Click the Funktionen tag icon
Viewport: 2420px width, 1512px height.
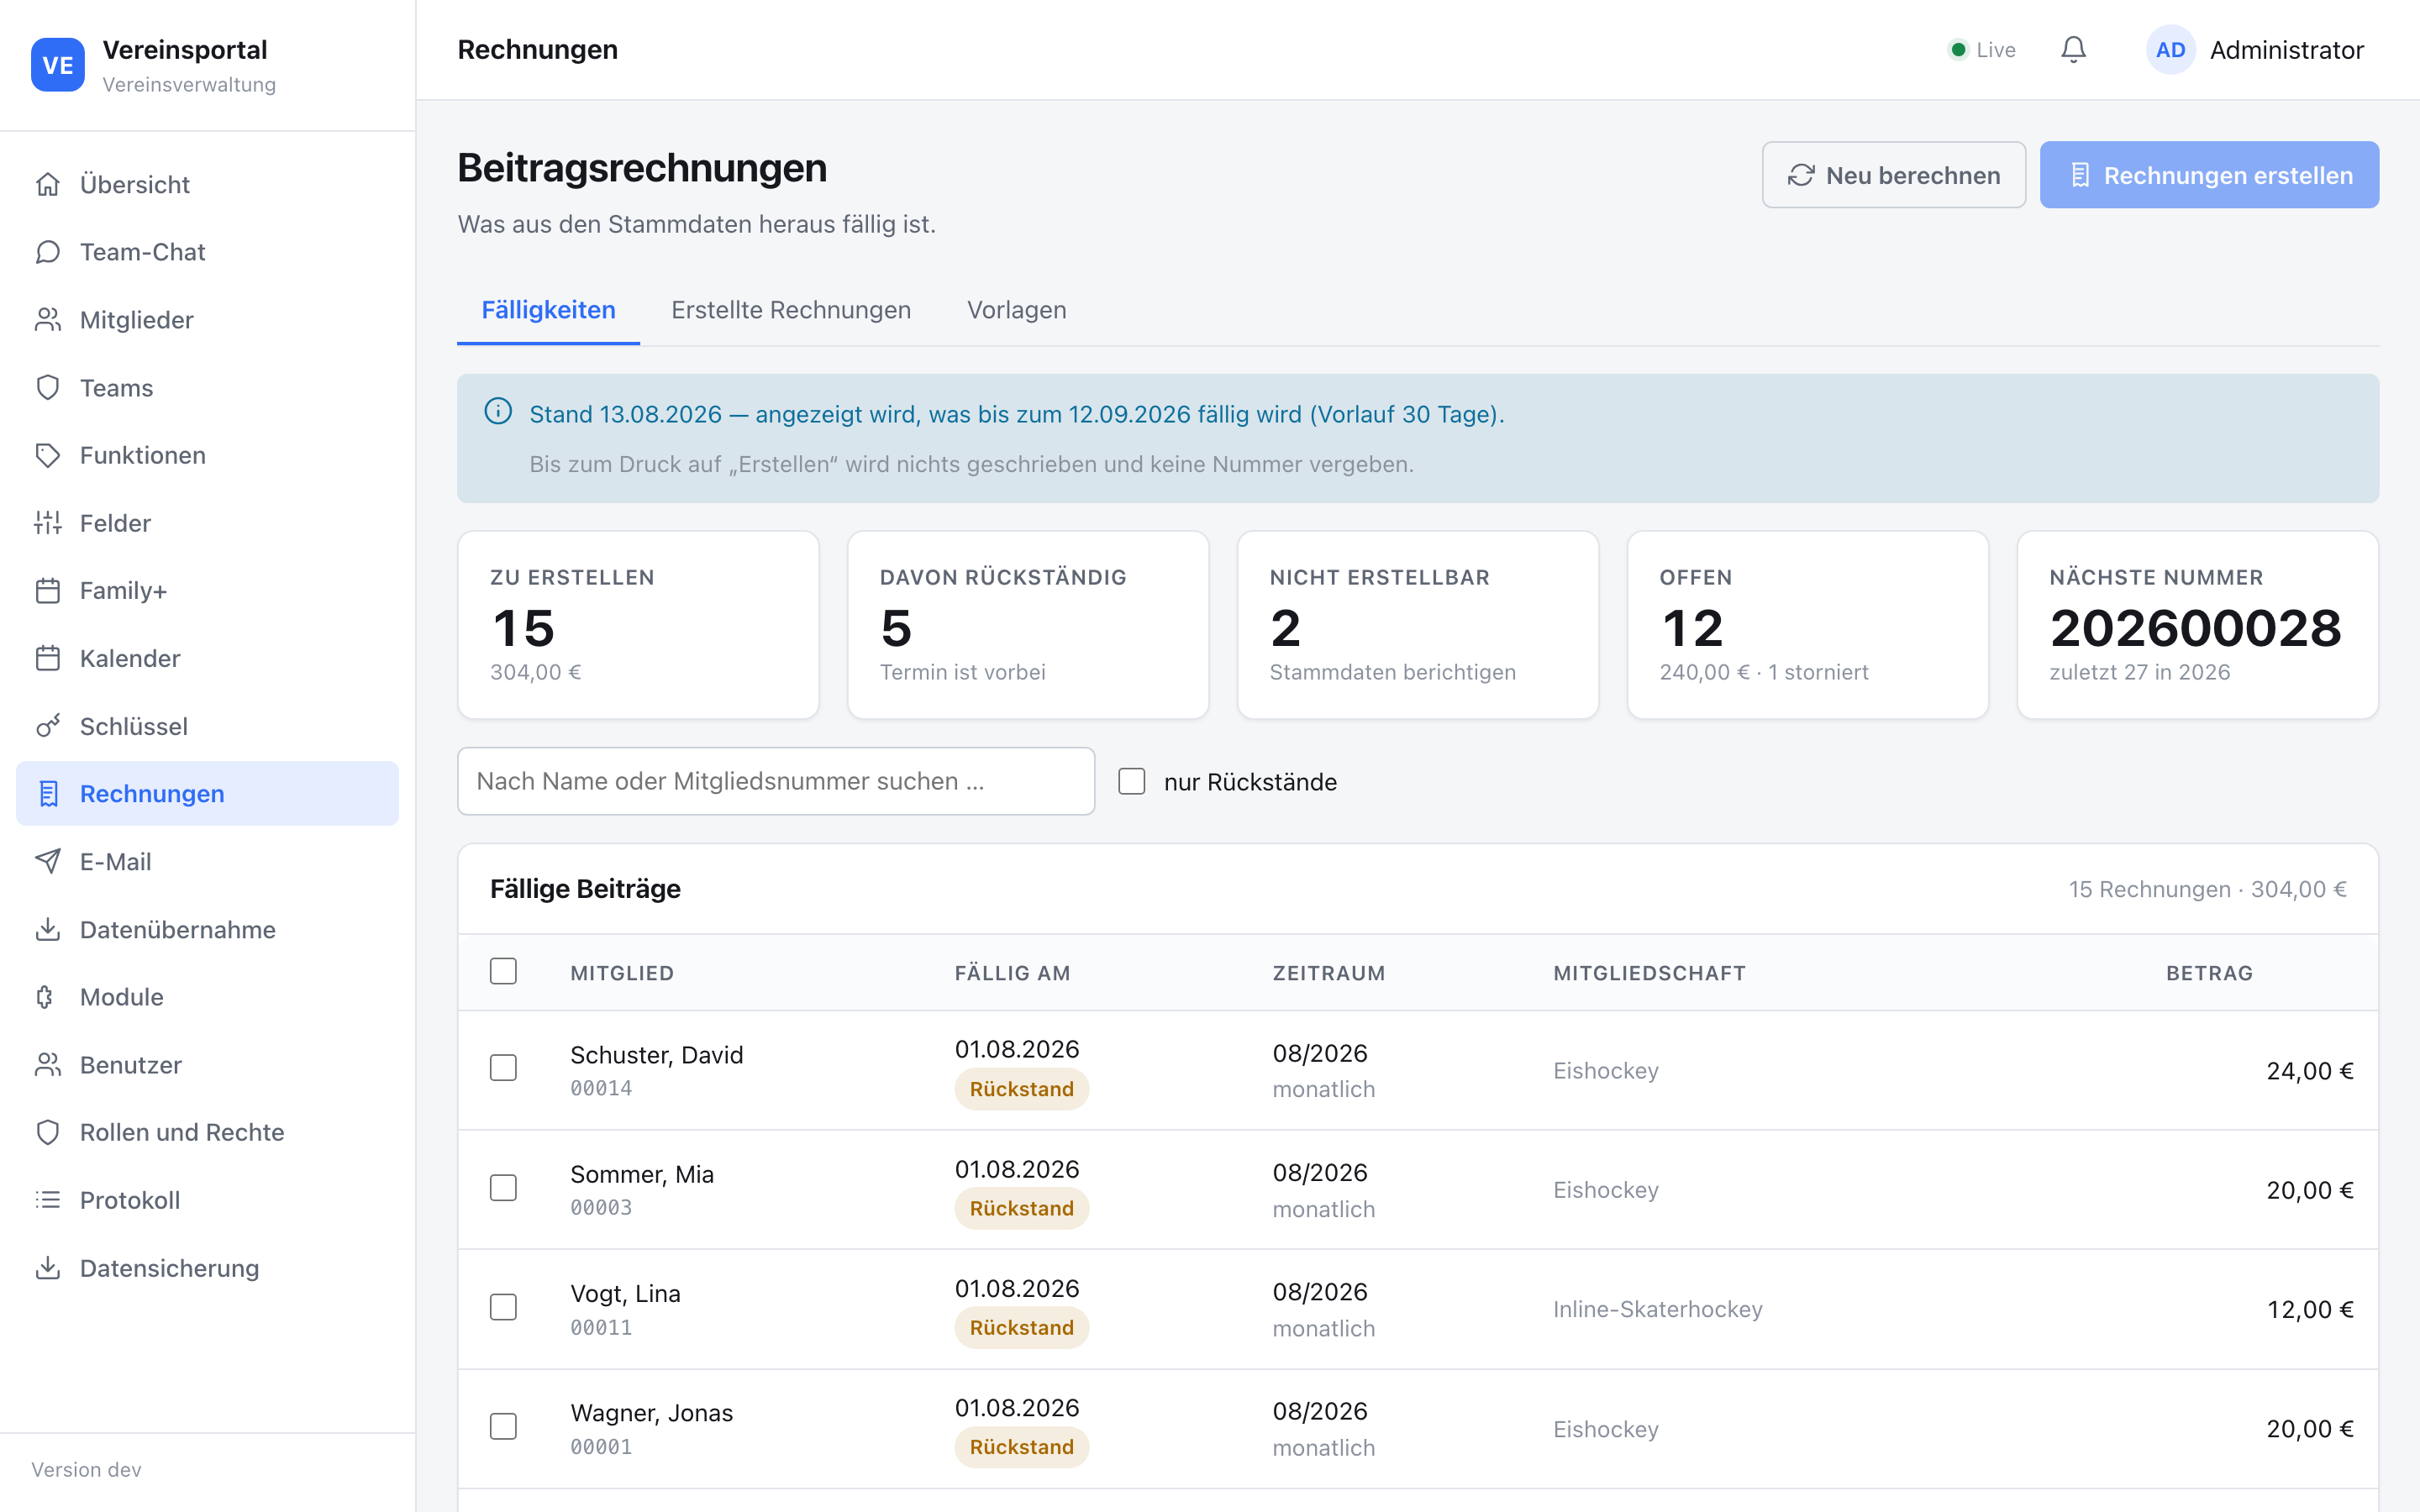(x=48, y=455)
